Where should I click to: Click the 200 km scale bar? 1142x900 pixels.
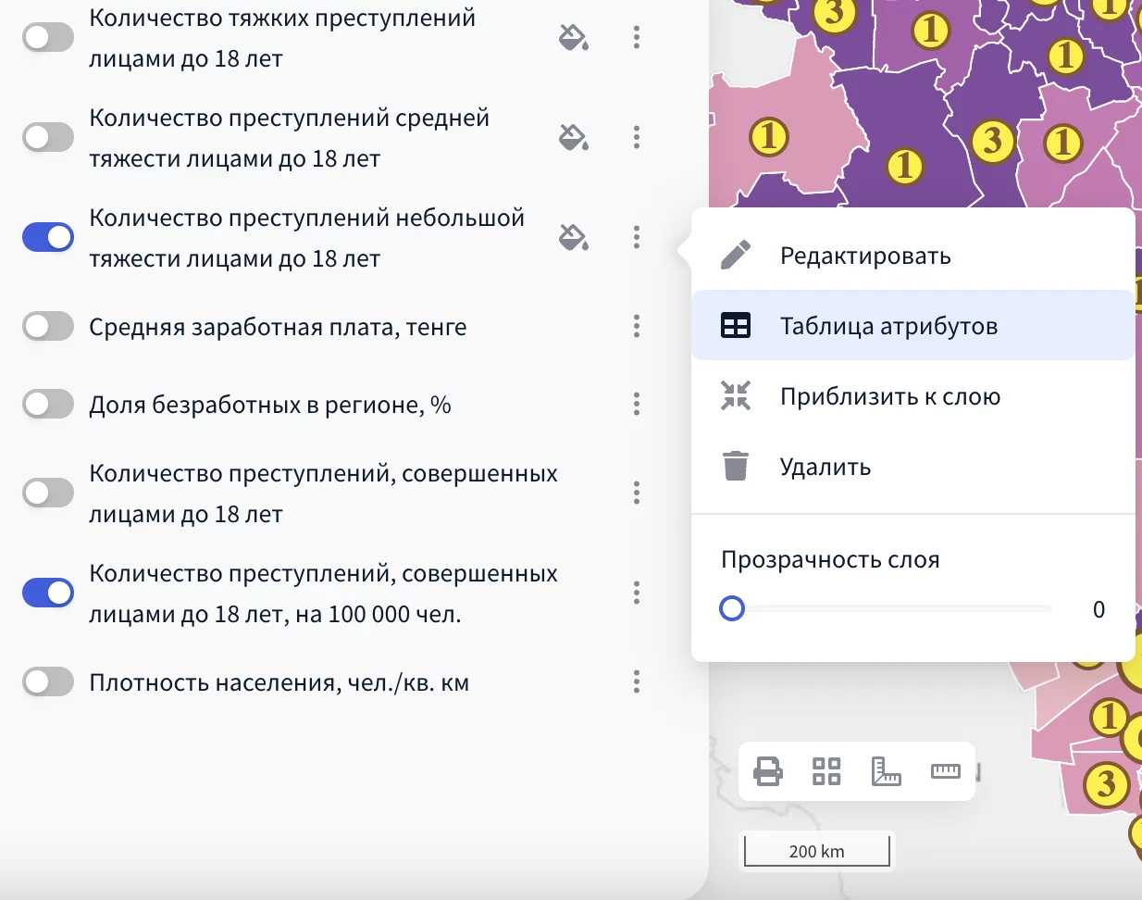point(816,851)
